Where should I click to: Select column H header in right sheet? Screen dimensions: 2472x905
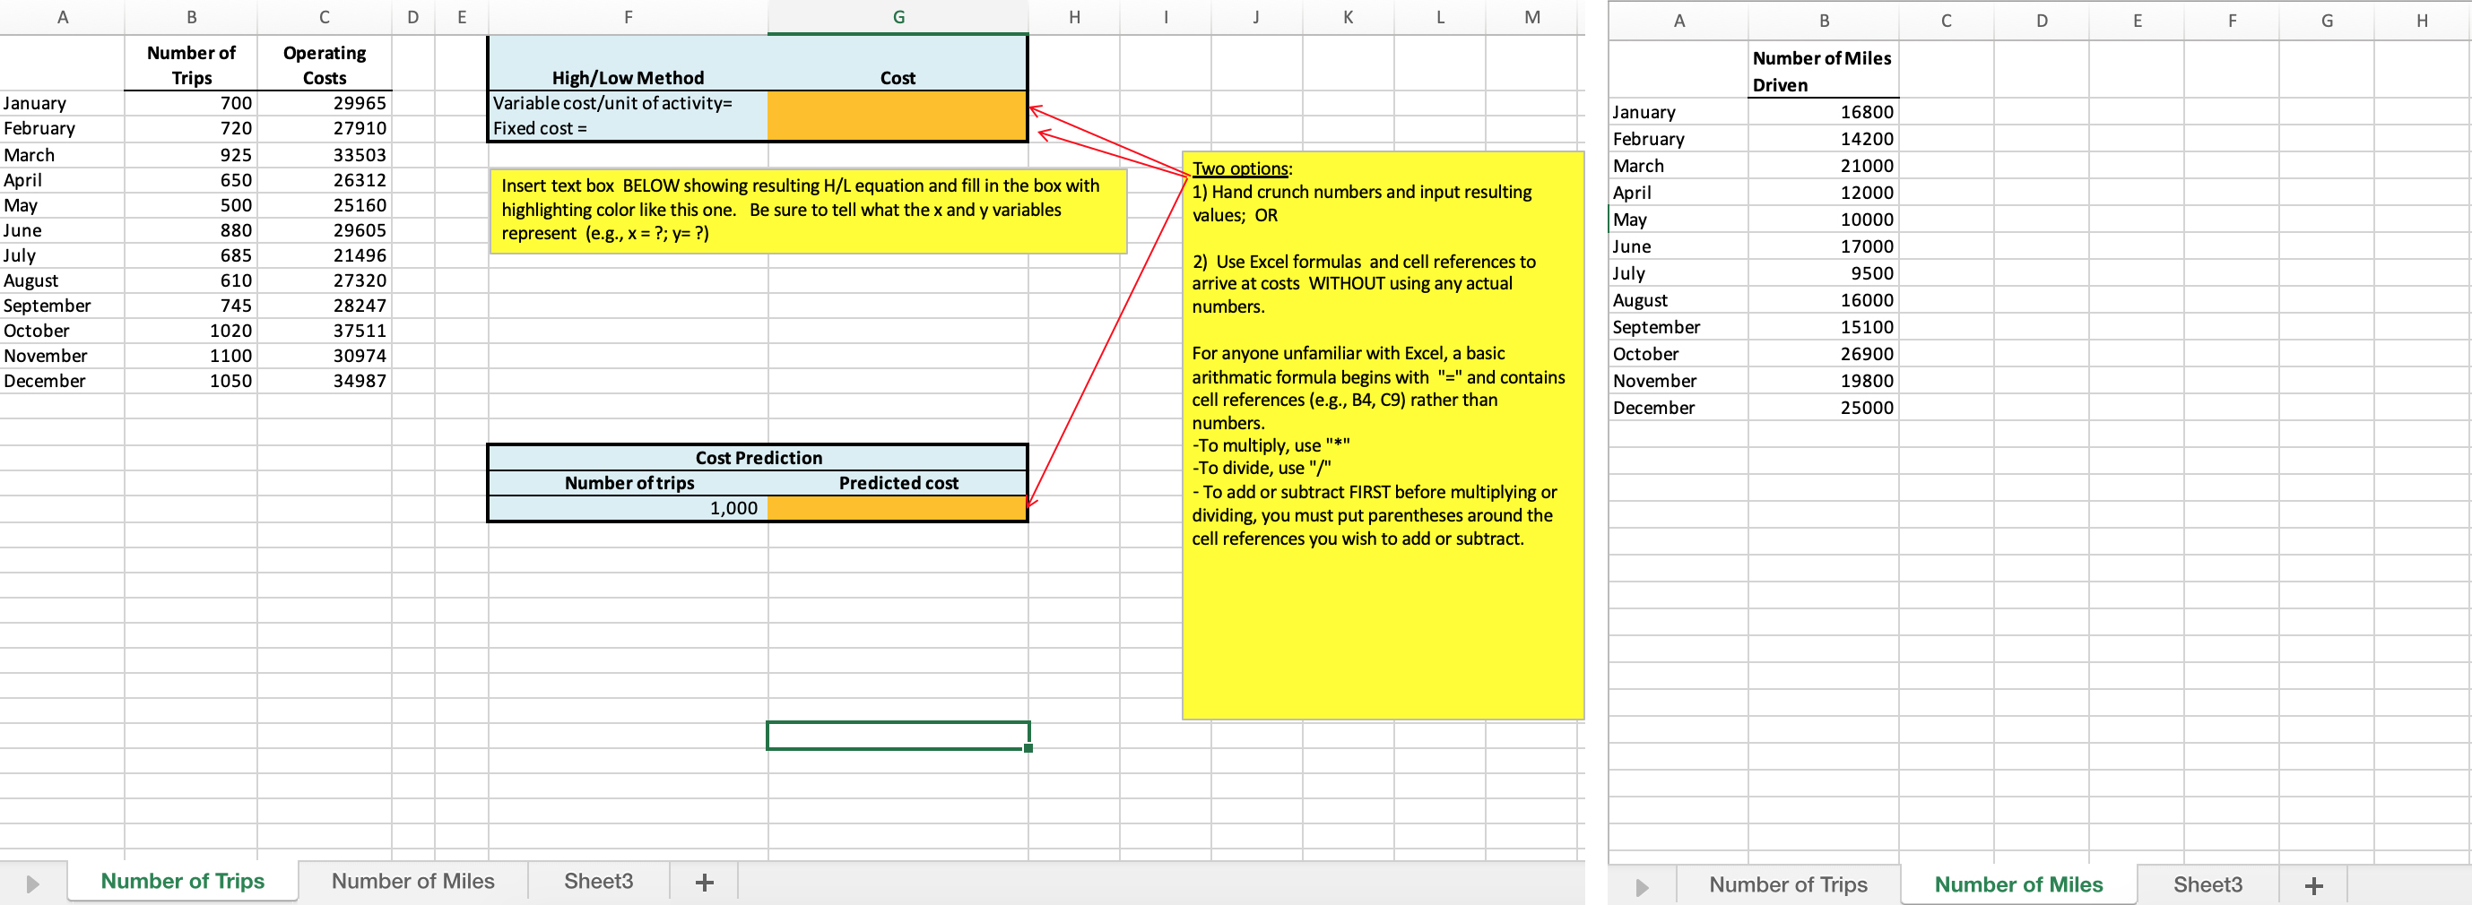(x=2421, y=22)
